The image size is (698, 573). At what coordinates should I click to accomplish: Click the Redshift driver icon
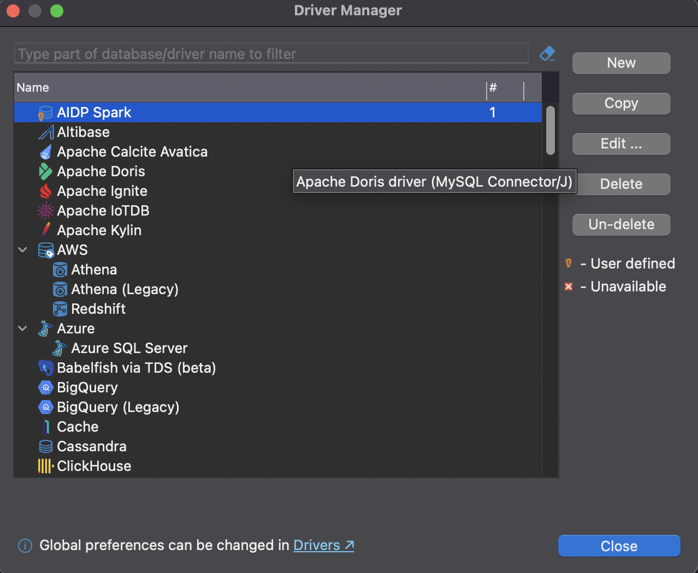pos(60,309)
